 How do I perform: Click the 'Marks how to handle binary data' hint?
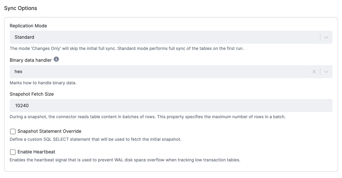click(43, 83)
